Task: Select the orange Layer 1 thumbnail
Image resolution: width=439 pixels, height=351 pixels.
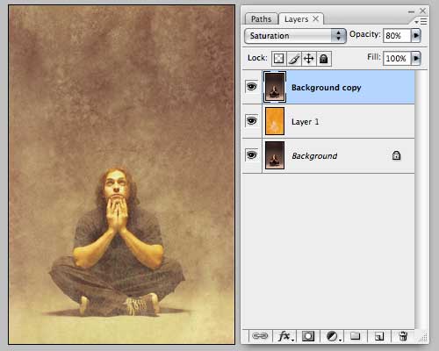Action: tap(275, 121)
